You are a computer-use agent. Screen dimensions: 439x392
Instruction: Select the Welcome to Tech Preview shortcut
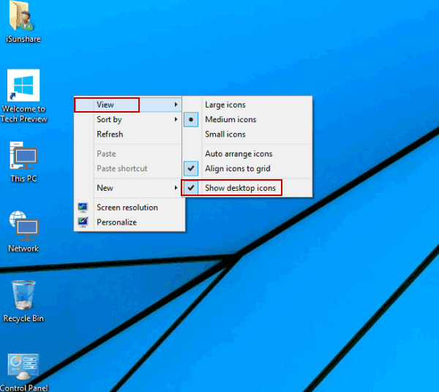[23, 86]
